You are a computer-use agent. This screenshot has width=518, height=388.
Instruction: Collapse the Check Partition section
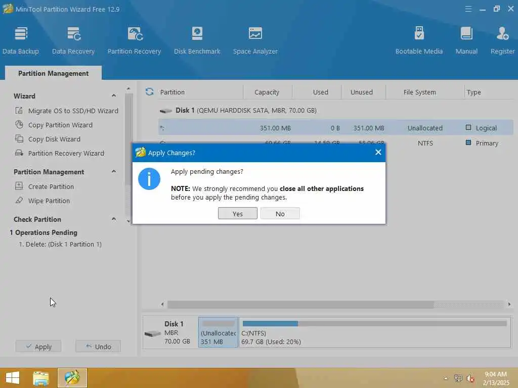pos(114,219)
